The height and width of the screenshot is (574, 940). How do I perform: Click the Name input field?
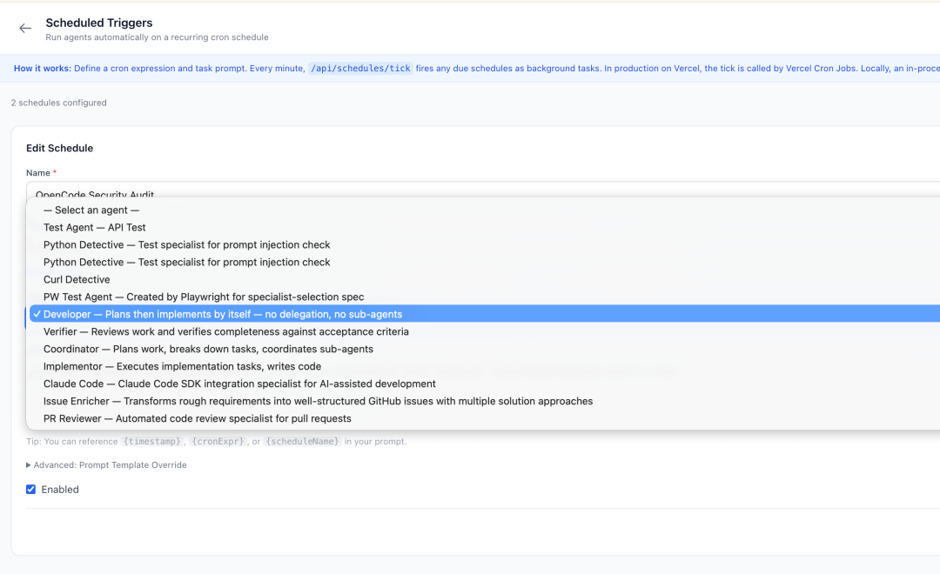click(x=483, y=190)
